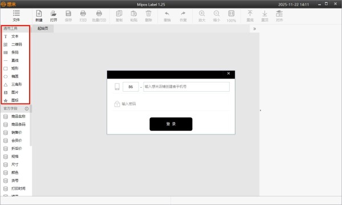Select the 直线 line tool
This screenshot has height=205, width=342.
pos(15,60)
